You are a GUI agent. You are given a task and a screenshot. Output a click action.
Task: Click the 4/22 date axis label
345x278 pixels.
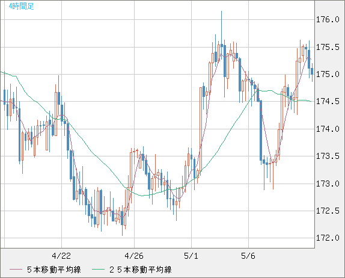(61, 256)
